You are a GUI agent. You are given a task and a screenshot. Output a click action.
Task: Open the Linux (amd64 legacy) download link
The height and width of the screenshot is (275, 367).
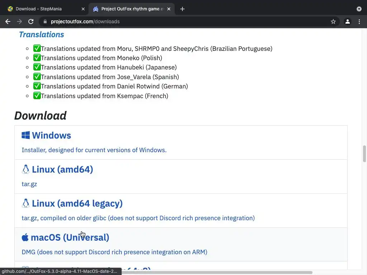[x=77, y=203]
